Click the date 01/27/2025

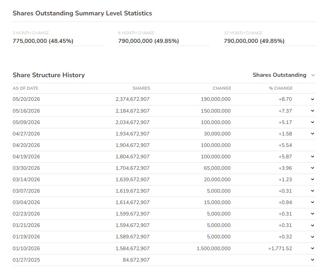click(x=26, y=260)
